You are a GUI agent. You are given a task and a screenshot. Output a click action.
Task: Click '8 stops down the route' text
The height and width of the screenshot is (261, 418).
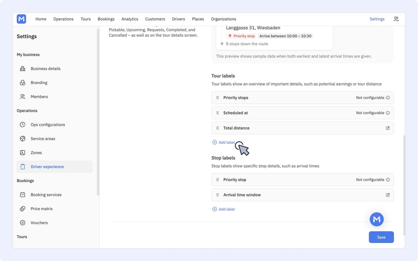click(x=247, y=44)
